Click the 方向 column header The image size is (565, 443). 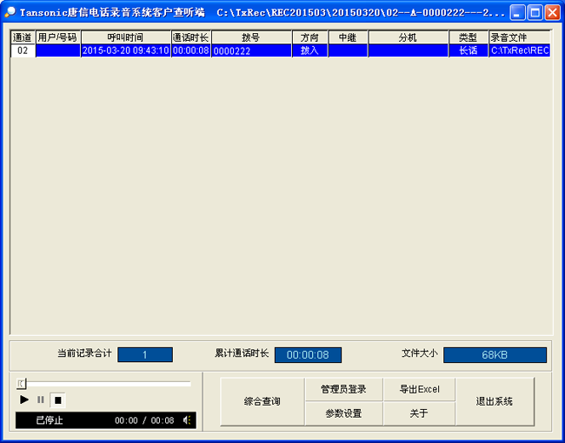(x=309, y=37)
